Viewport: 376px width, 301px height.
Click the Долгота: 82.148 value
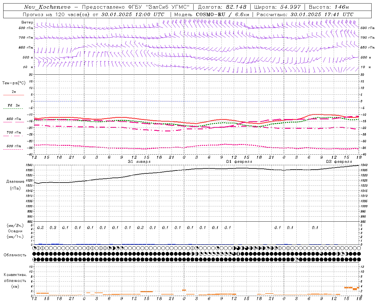click(222, 7)
